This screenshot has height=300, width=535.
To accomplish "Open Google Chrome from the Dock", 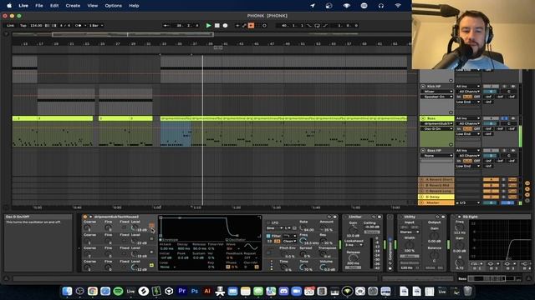I will 93,291.
